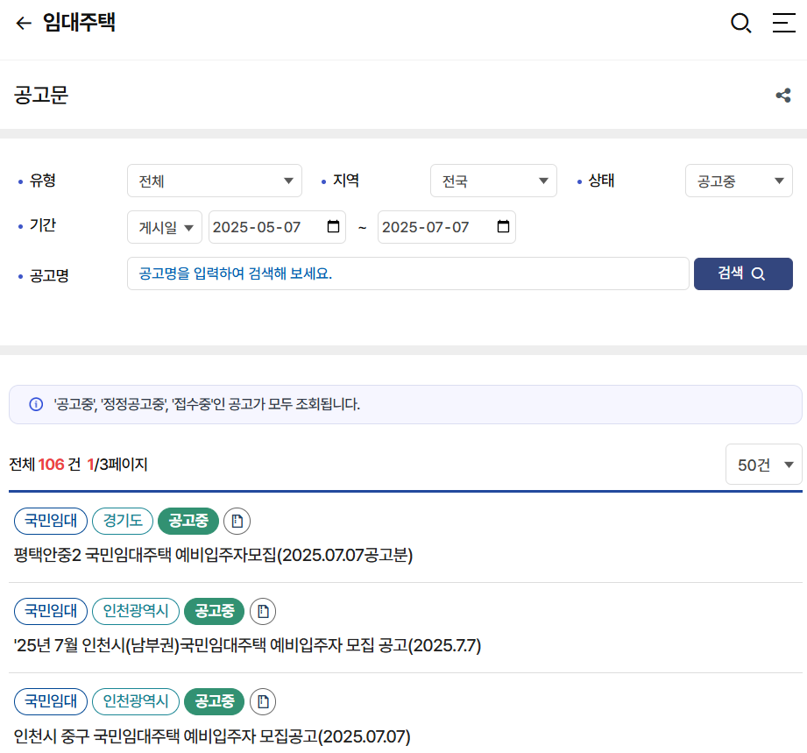The image size is (807, 753).
Task: Open document icon for 인천시(남부권) announcement
Action: click(263, 611)
